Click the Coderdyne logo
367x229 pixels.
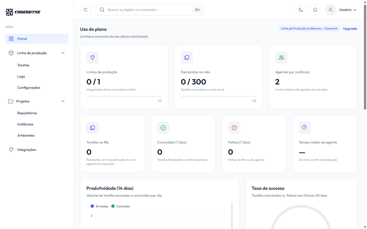point(23,12)
